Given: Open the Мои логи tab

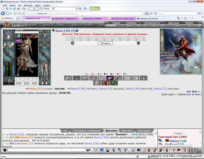Looking at the screenshot, I should [x=127, y=131].
